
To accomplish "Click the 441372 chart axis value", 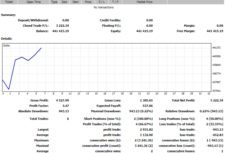I will click(216, 48).
